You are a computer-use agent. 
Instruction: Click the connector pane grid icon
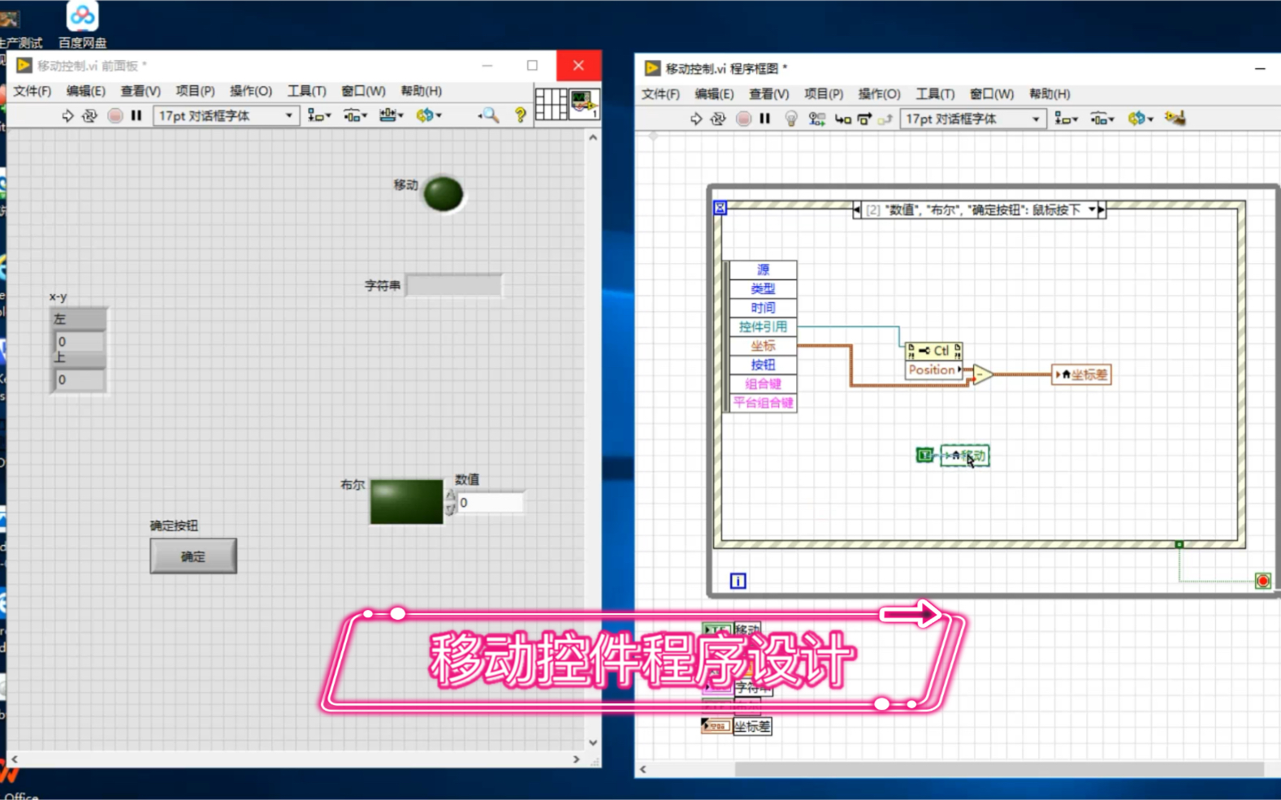pyautogui.click(x=551, y=104)
